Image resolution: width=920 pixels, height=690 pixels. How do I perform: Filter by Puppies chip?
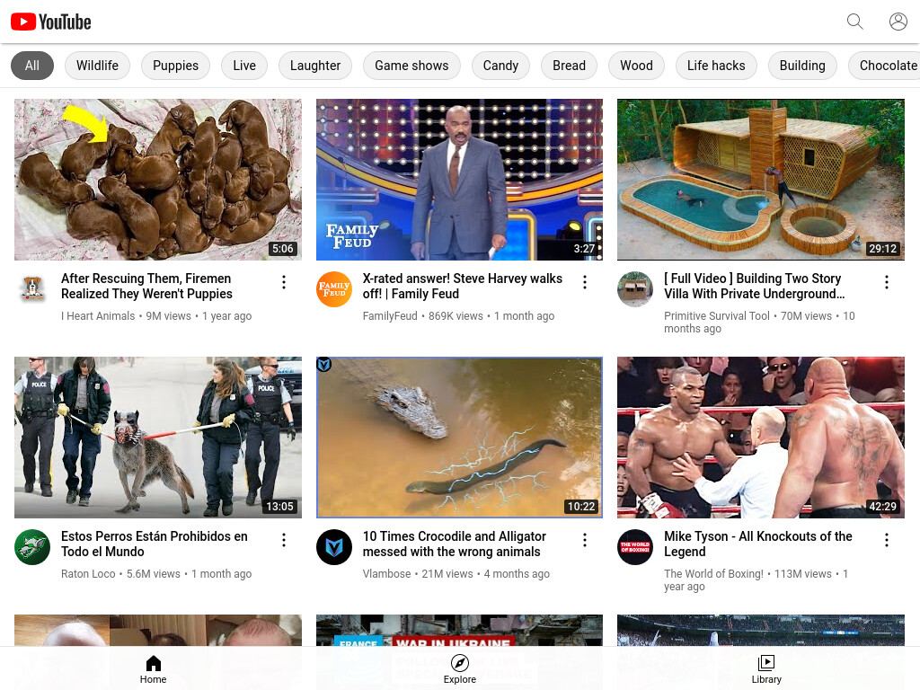[x=175, y=66]
